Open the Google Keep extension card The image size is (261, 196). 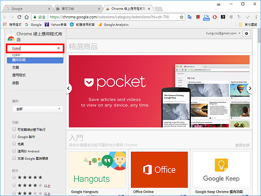point(221,173)
